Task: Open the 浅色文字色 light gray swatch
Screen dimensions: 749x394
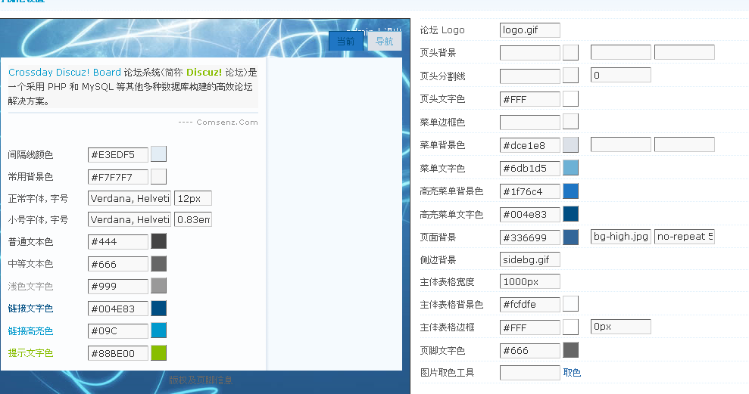Action: [158, 286]
